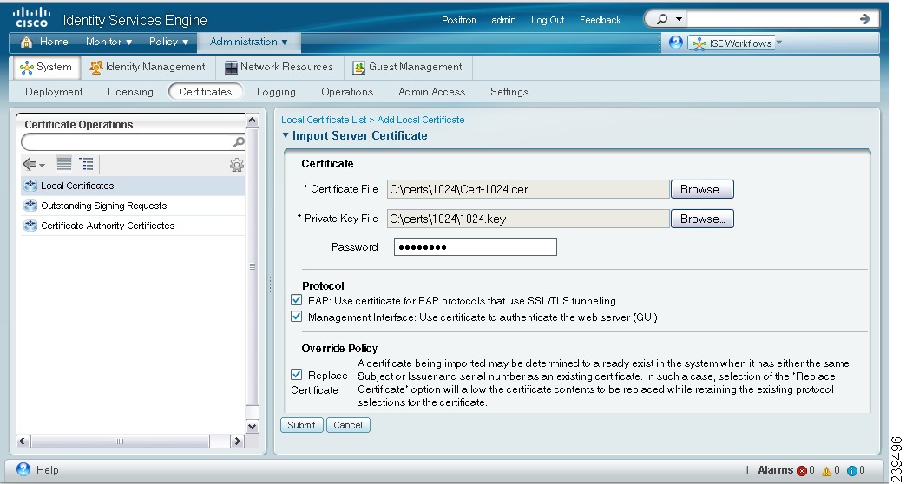
Task: Click the arrow go icon in top search box
Action: (x=864, y=19)
